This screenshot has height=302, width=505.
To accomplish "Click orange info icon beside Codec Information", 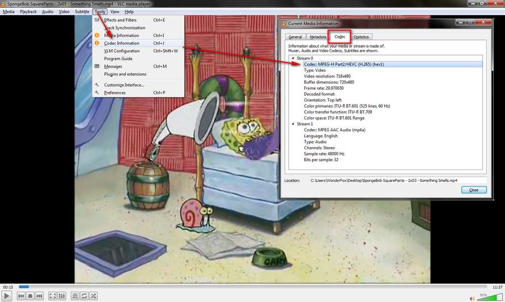I will (x=97, y=43).
